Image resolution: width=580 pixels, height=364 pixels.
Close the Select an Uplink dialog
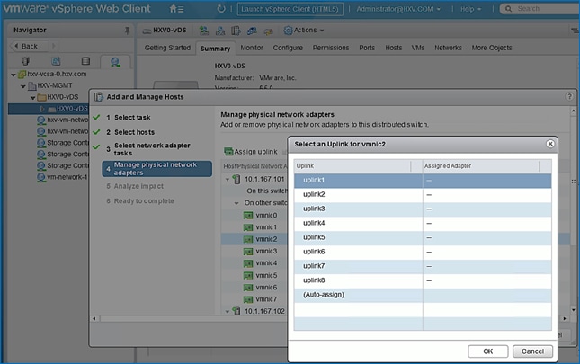(550, 144)
